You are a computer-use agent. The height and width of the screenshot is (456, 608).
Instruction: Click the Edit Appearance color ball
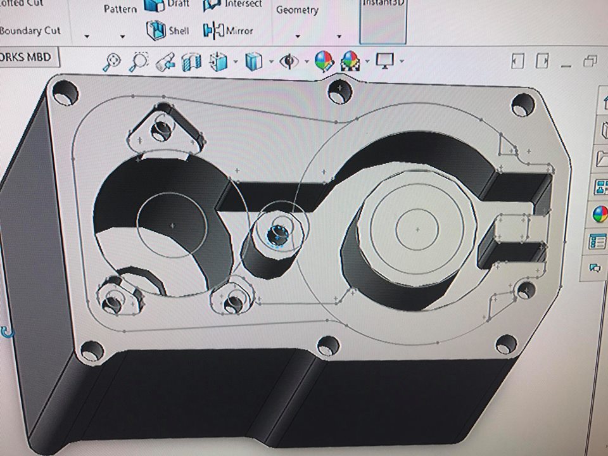324,61
